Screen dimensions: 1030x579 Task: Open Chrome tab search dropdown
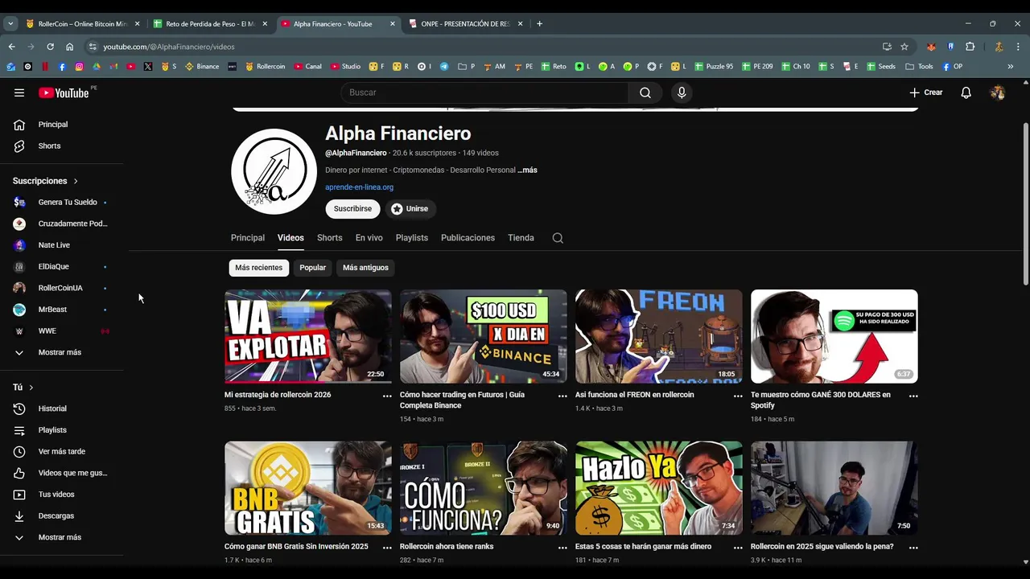(x=10, y=24)
